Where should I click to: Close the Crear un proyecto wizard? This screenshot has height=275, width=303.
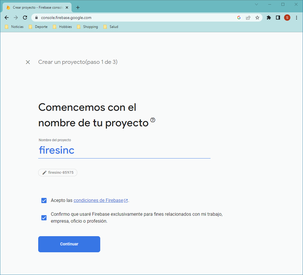pyautogui.click(x=28, y=62)
